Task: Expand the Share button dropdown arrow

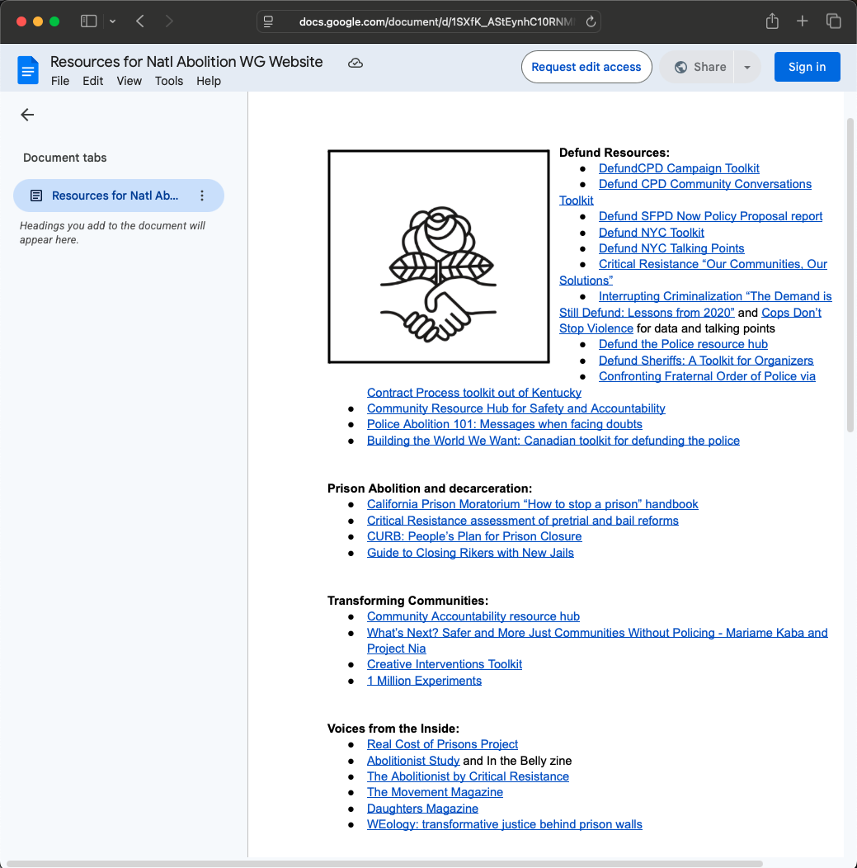Action: (746, 68)
